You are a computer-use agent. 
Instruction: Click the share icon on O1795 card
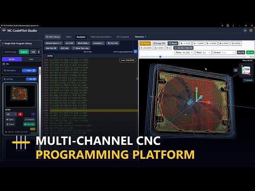[x=33, y=114]
